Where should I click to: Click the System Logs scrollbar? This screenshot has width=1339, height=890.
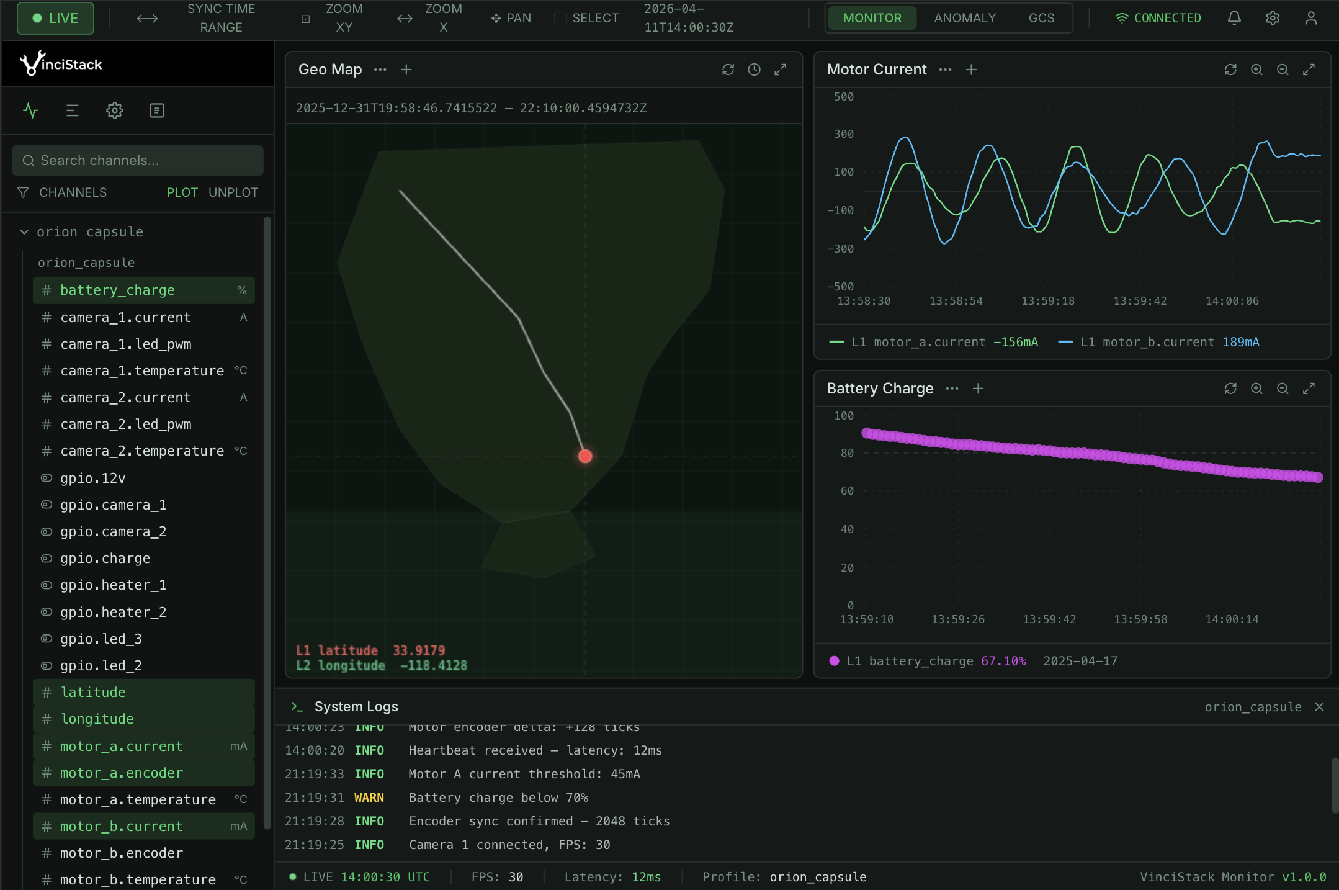click(1335, 784)
